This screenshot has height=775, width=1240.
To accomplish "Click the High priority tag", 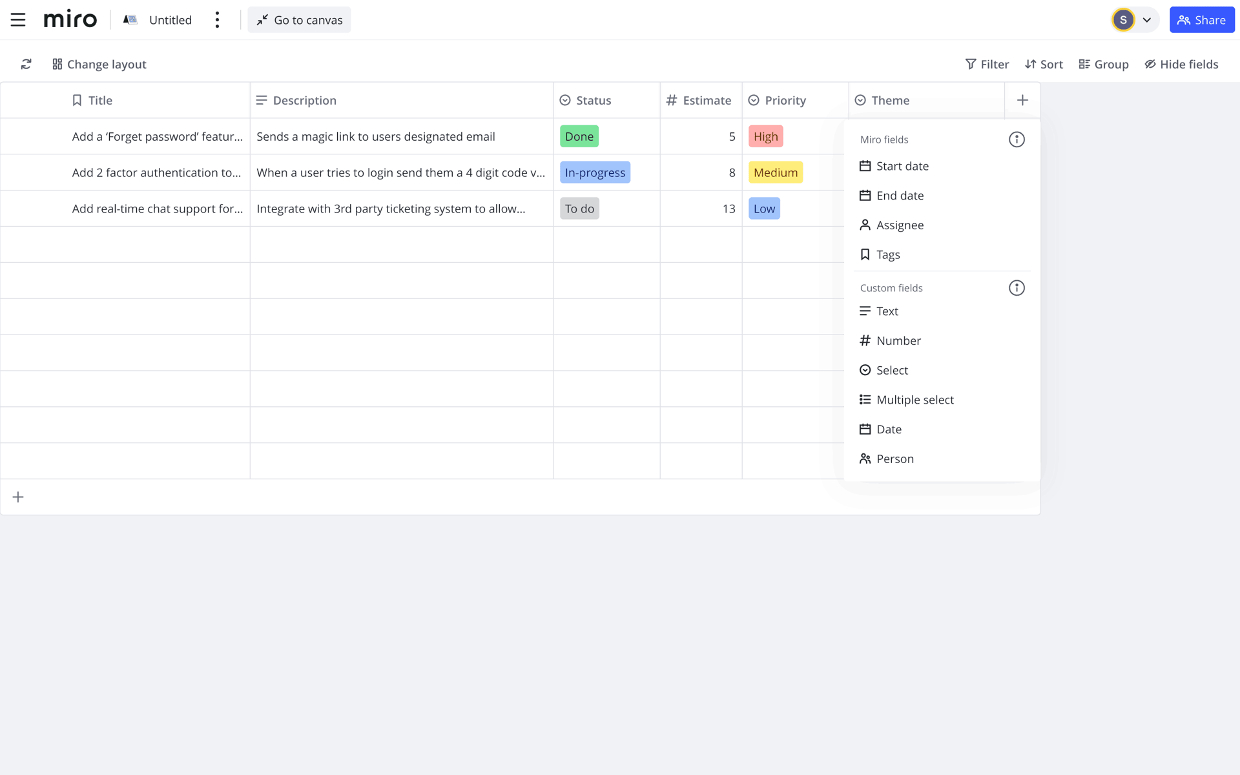I will point(766,136).
